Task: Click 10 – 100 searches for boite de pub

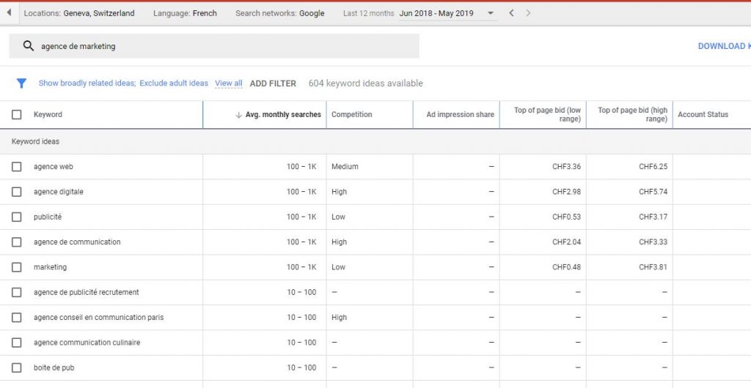Action: [301, 368]
